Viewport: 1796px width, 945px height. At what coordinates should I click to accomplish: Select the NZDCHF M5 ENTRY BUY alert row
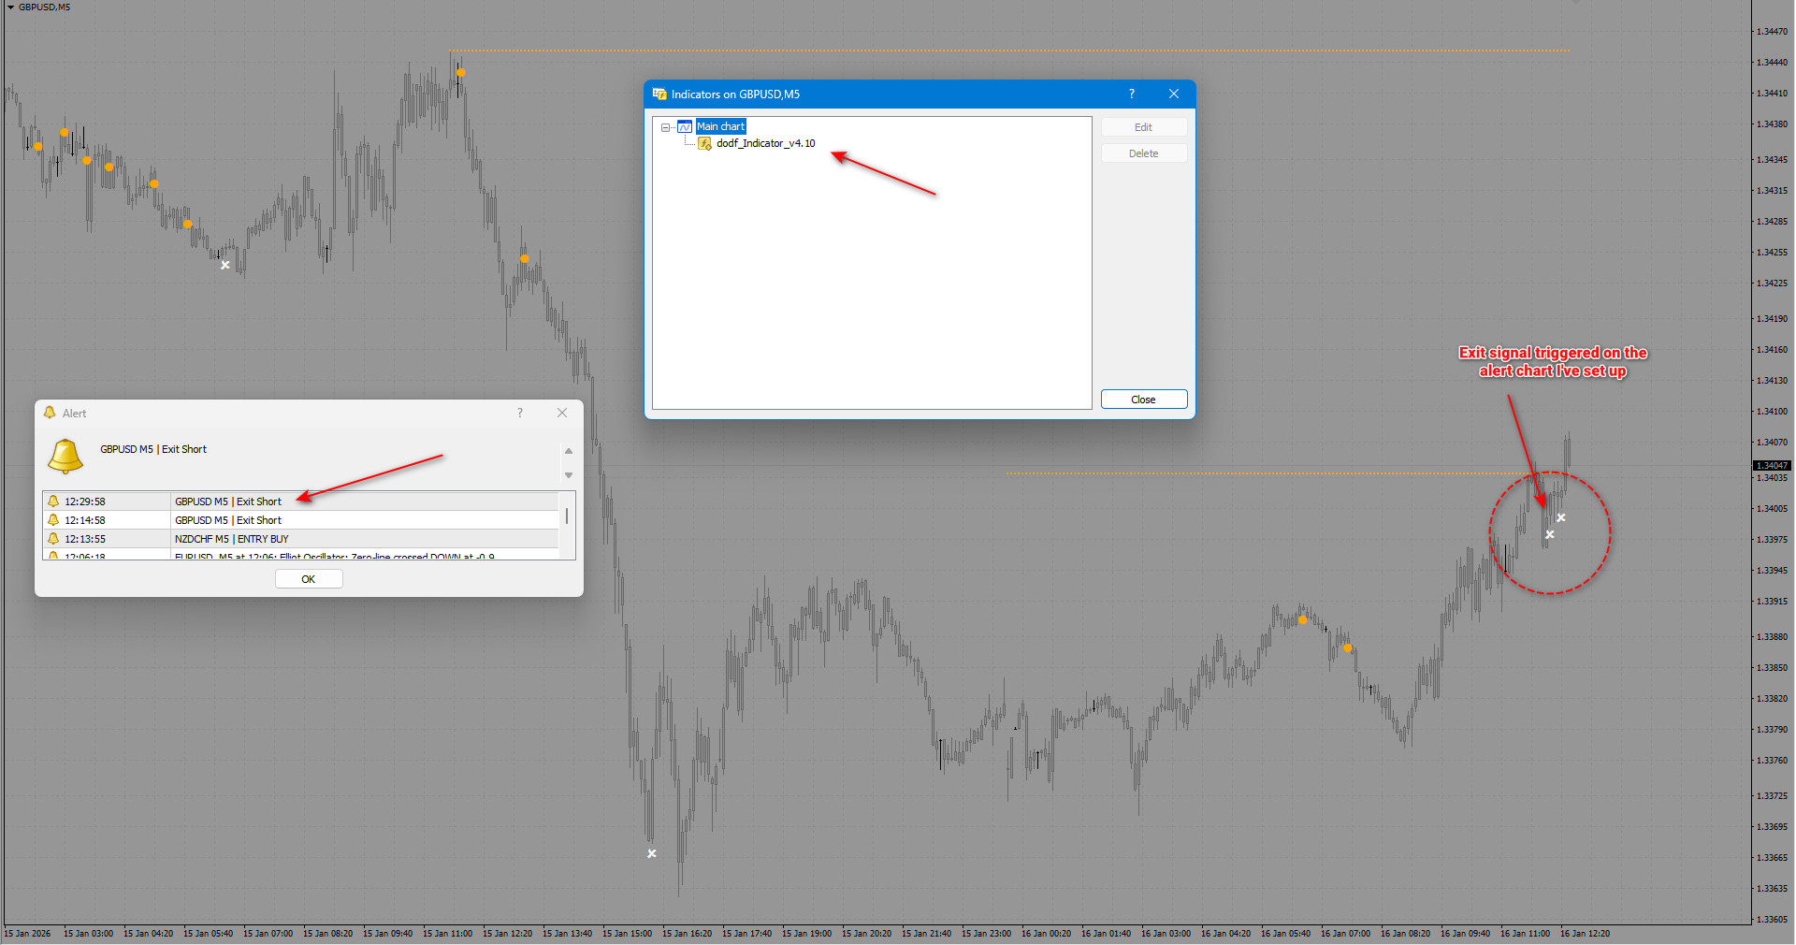(x=300, y=539)
